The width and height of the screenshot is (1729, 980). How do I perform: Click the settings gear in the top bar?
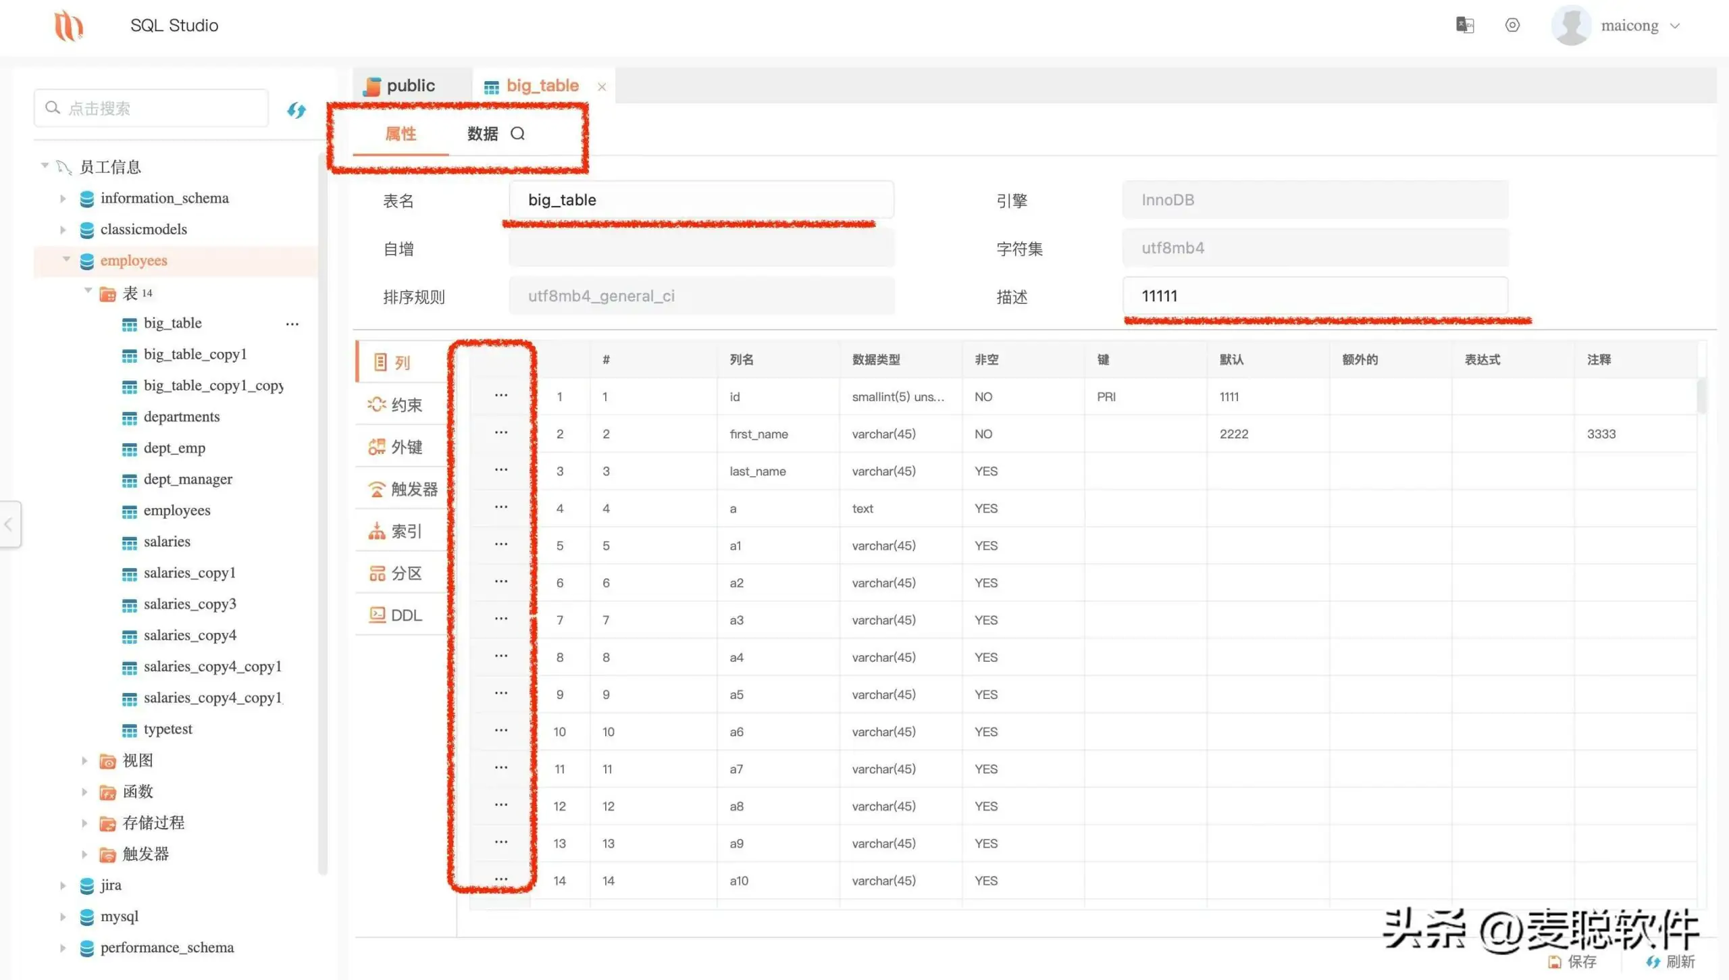pyautogui.click(x=1512, y=25)
